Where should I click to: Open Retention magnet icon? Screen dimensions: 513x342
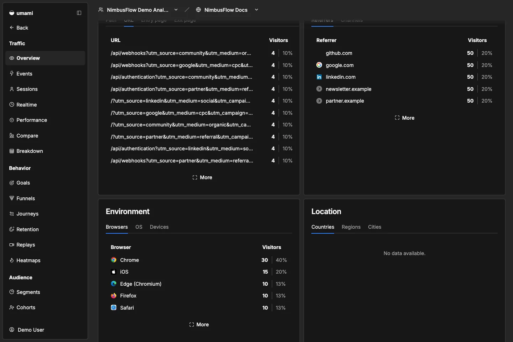12,229
